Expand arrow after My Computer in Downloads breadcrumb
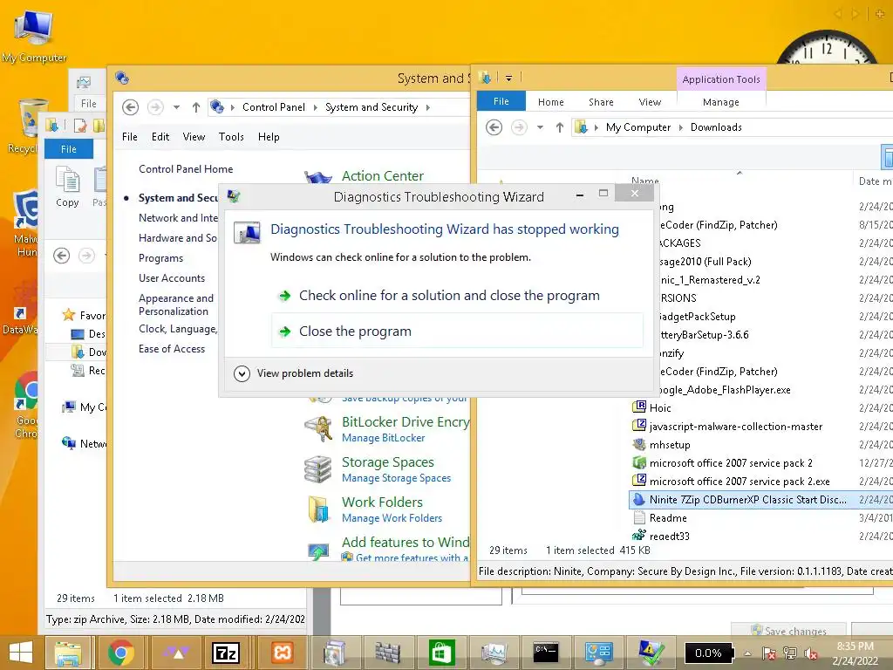Viewport: 893px width, 670px height. (x=680, y=127)
